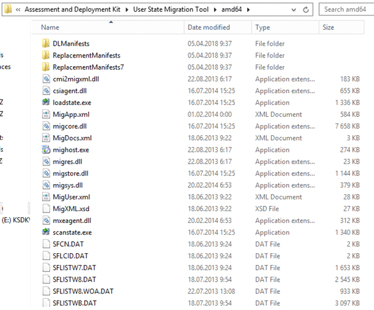Expand arrow after User State Migration Tool
Screen dimensions: 374x310
coord(215,9)
